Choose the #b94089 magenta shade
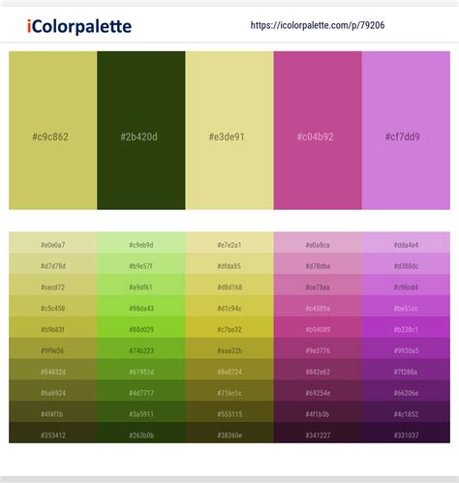 318,327
